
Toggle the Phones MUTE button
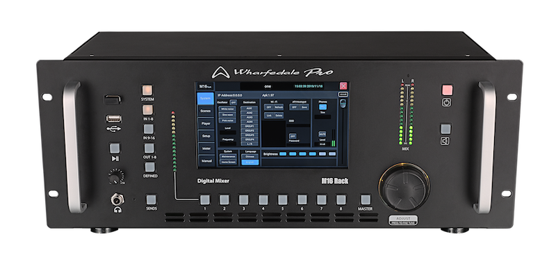pos(322,134)
